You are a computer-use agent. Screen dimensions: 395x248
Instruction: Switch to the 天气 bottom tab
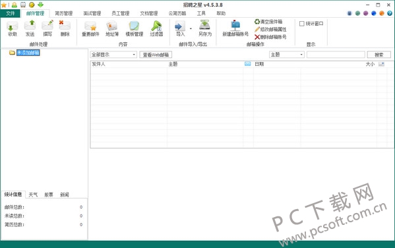33,195
